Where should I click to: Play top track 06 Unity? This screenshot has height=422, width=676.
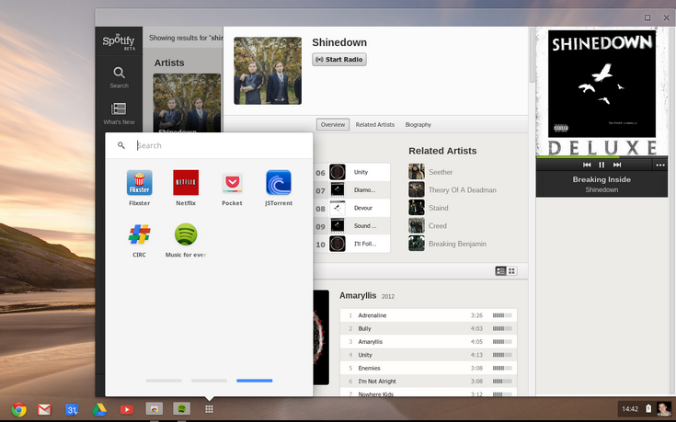pos(352,172)
